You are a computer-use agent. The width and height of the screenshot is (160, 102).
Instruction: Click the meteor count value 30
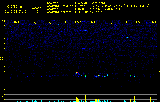coord(37,12)
